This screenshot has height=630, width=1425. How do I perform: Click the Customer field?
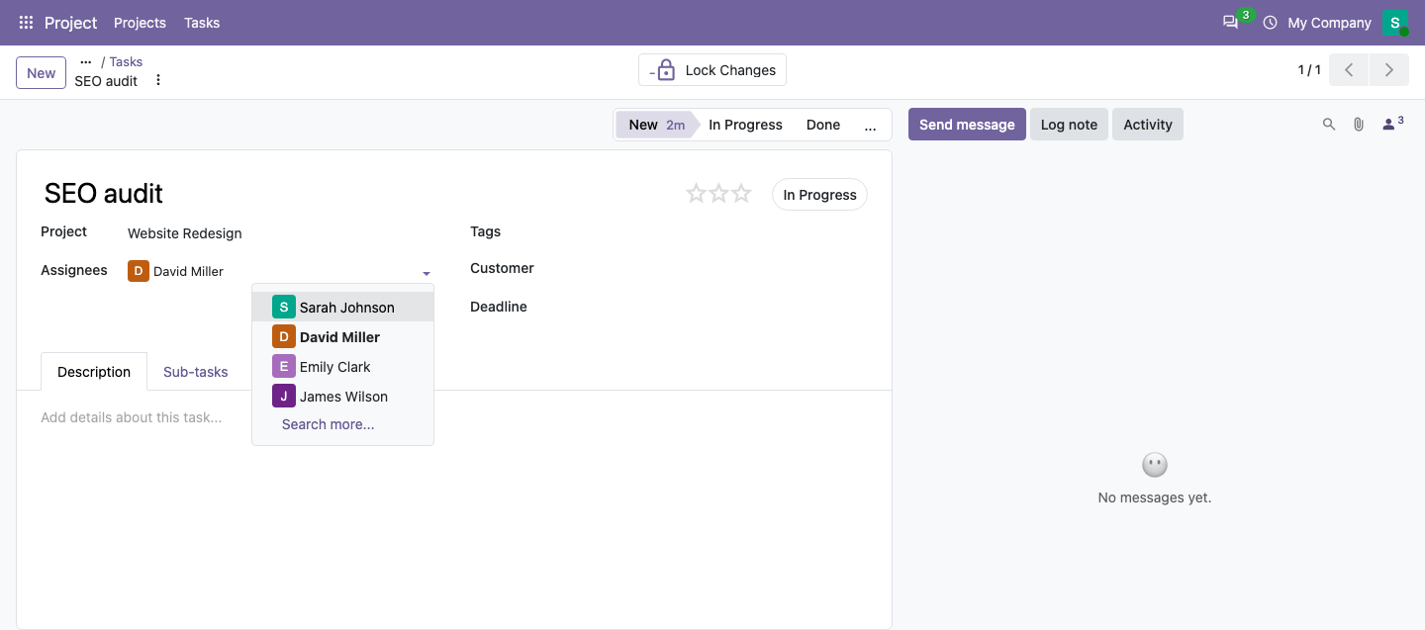click(712, 269)
